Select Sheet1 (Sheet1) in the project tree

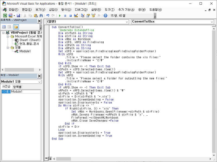pyautogui.click(x=30, y=40)
